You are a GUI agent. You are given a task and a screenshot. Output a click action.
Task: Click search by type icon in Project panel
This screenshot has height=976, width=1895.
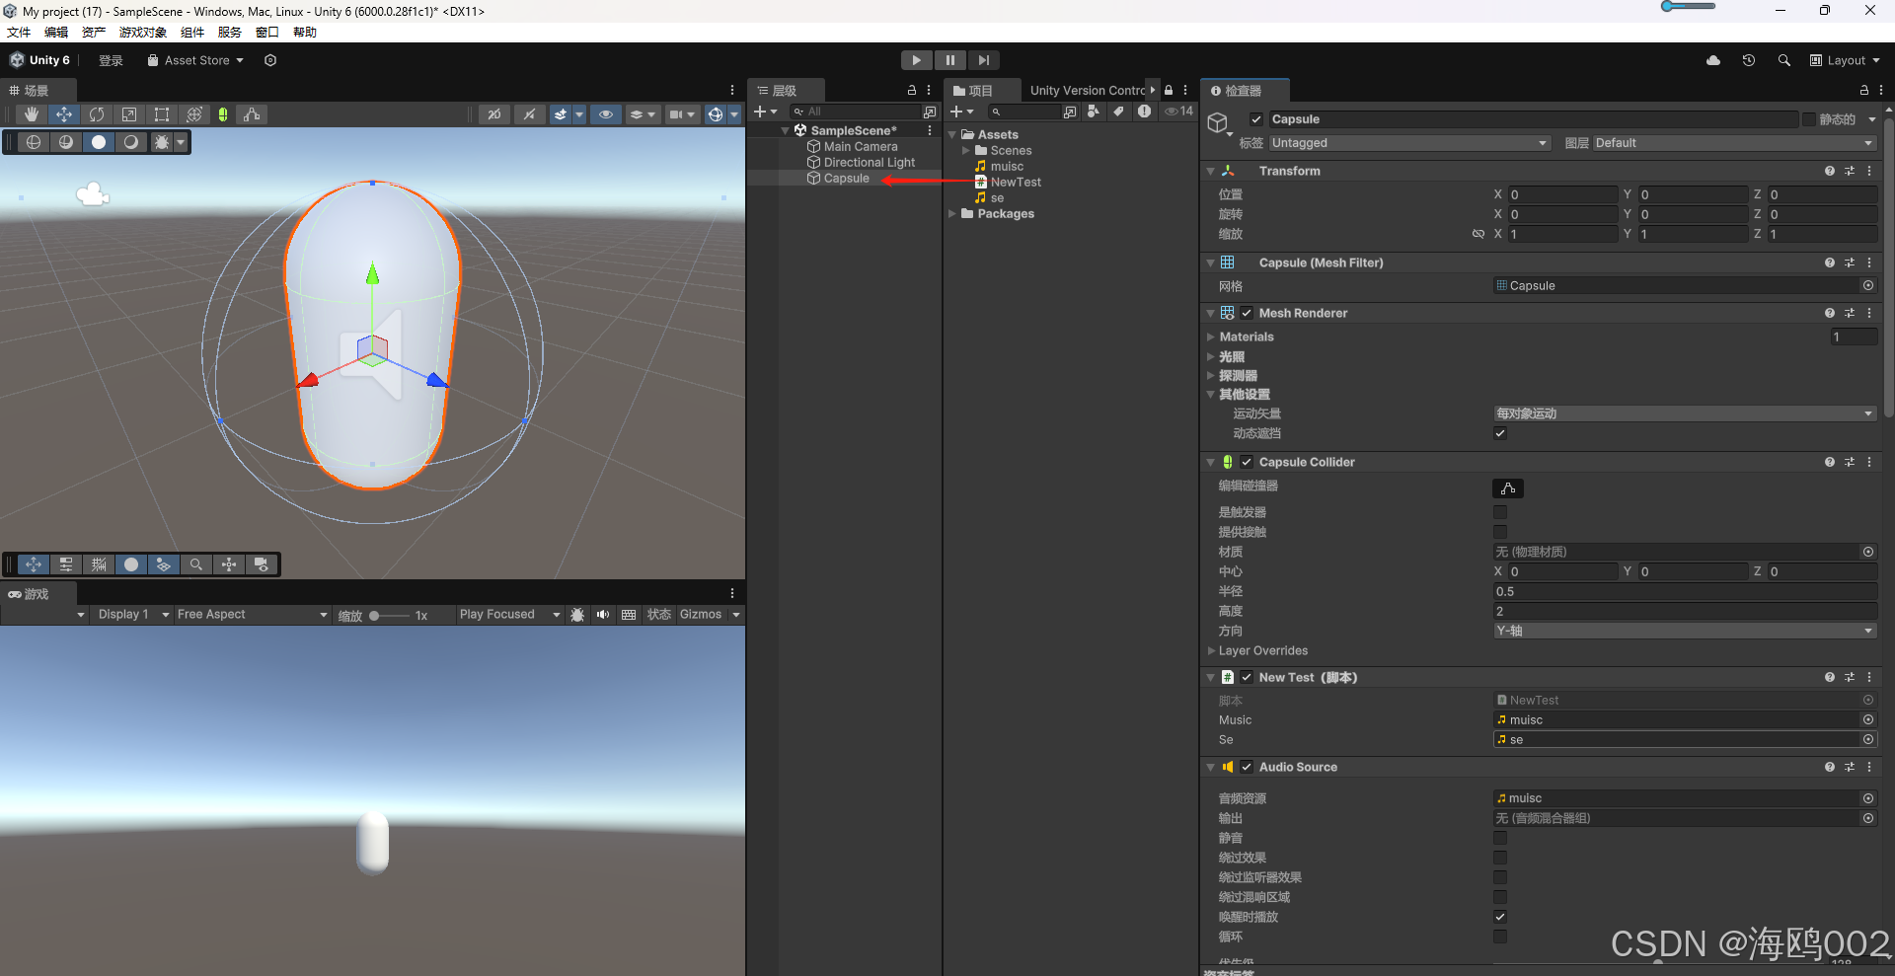[1094, 112]
